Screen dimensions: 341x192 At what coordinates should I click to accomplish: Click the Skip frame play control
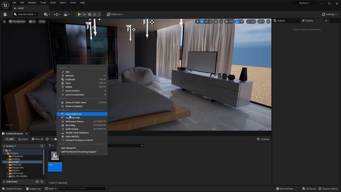point(85,14)
